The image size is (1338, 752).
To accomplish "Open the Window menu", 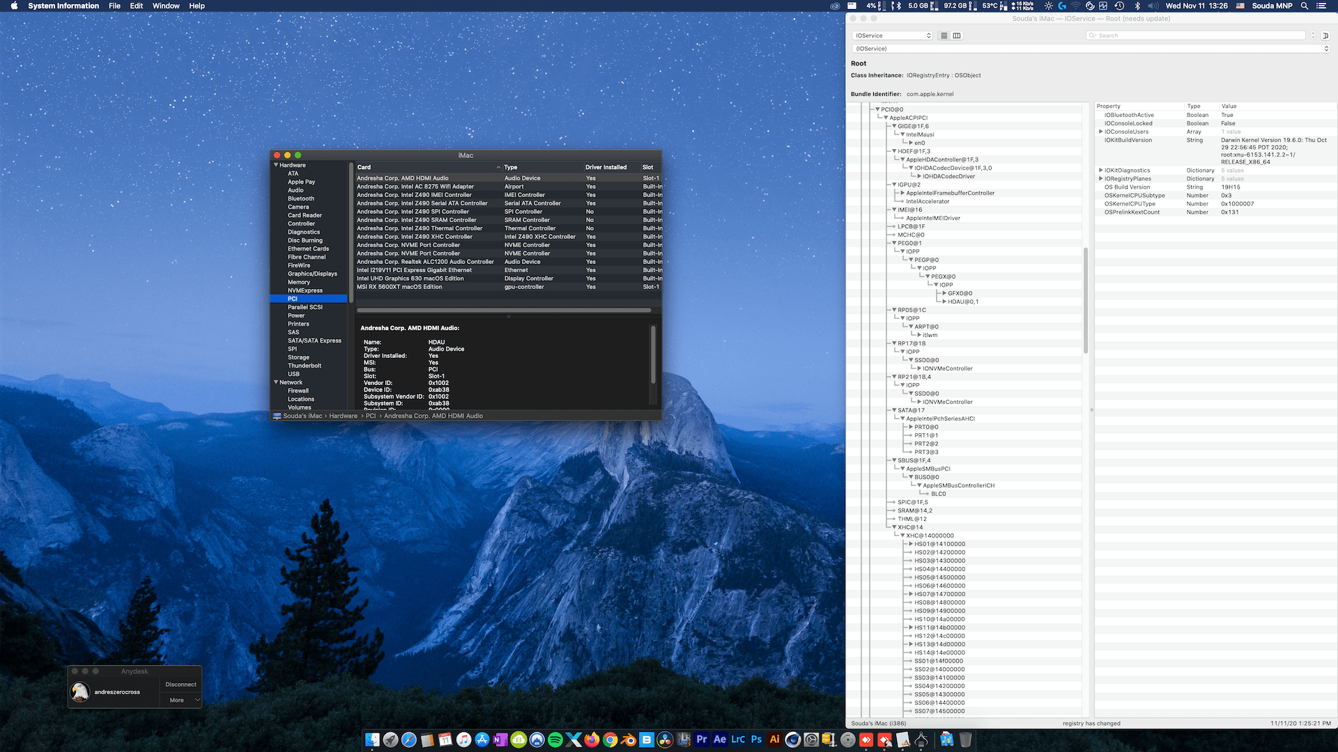I will click(166, 6).
